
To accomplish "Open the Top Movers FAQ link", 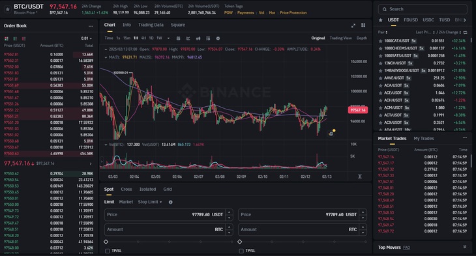I will tap(406, 248).
